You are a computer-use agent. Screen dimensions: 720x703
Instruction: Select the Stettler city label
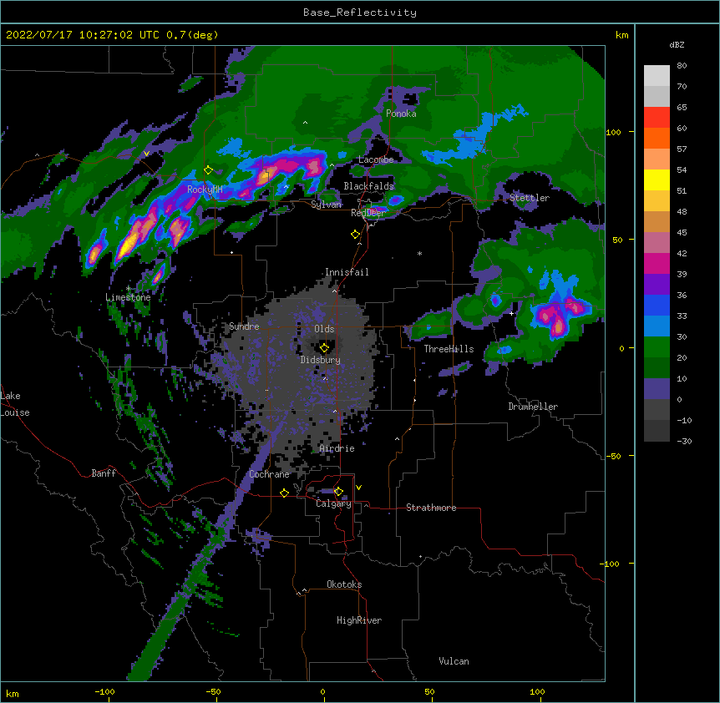click(x=530, y=198)
